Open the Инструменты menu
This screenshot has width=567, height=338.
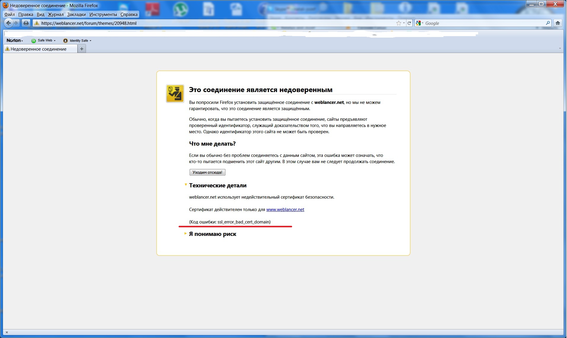click(103, 14)
